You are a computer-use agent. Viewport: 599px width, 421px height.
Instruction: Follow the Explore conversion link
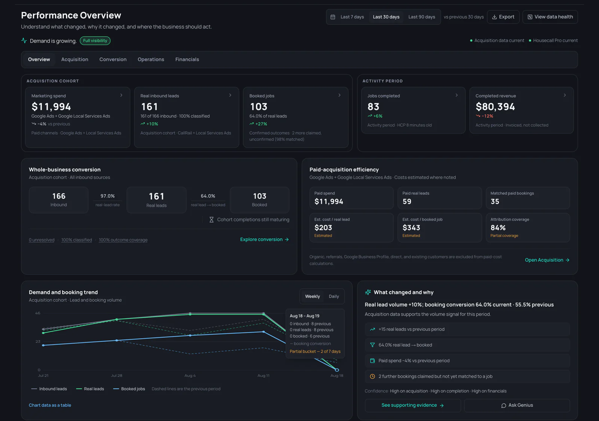264,240
